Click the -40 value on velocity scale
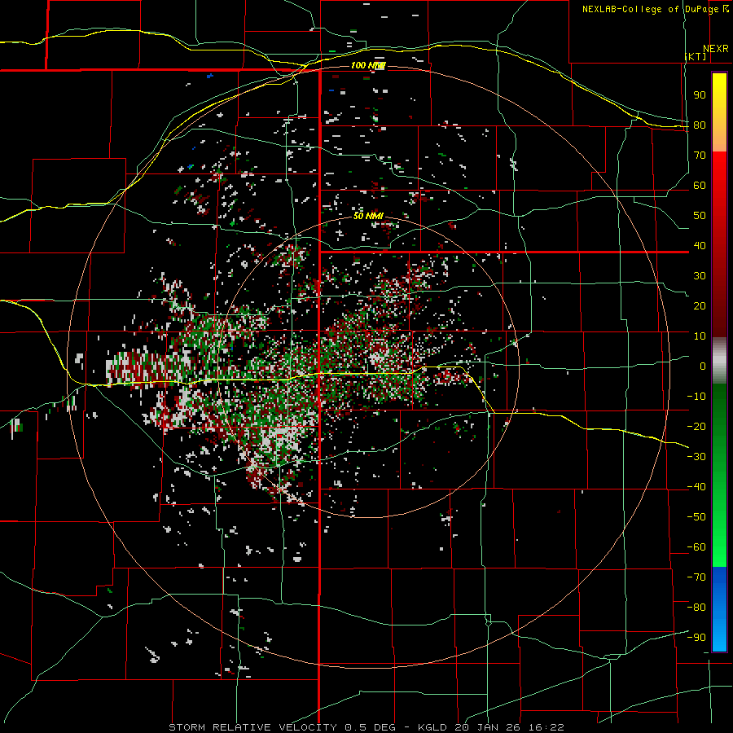Image resolution: width=733 pixels, height=733 pixels. coord(696,487)
